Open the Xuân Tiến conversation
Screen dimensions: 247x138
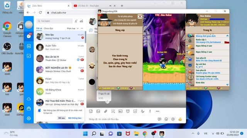(60, 48)
